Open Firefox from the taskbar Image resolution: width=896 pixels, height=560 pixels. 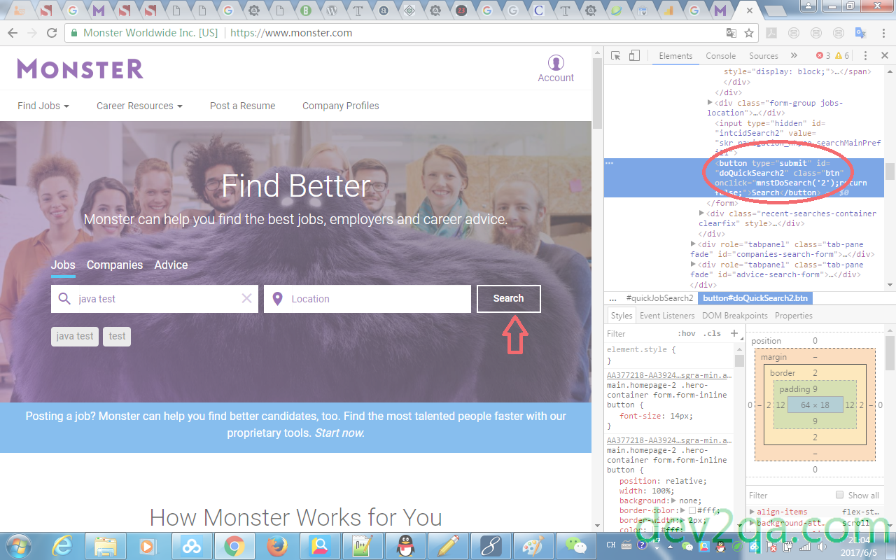[278, 545]
